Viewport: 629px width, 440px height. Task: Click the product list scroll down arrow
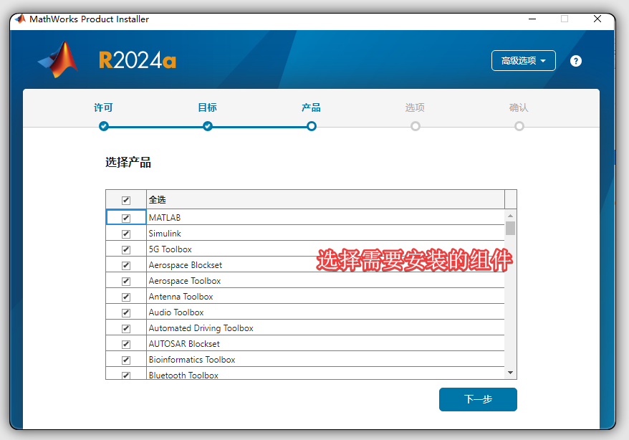(510, 373)
